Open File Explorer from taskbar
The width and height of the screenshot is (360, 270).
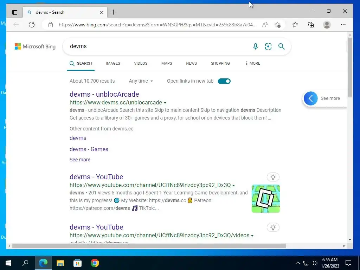pos(60,263)
